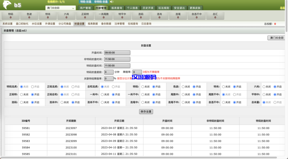Set 六肖 to 关闭
This screenshot has width=288, height=159.
click(x=264, y=87)
